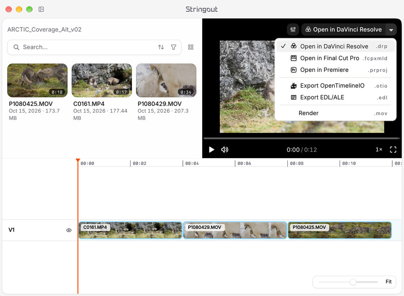Click the preview playback progress bar
The image size is (404, 296).
[x=301, y=138]
